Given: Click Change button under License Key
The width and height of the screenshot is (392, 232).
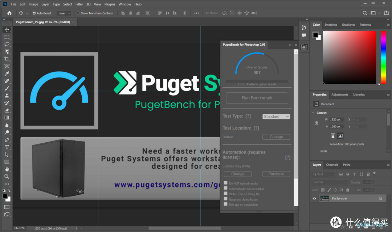Looking at the screenshot, I should pyautogui.click(x=238, y=174).
